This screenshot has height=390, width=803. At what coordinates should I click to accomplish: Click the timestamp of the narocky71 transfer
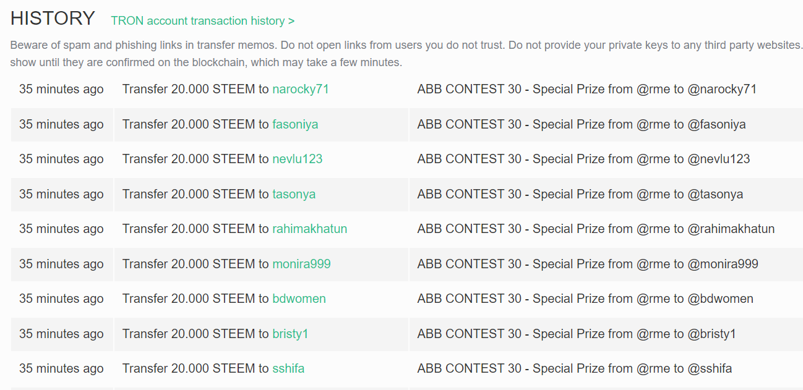tap(61, 89)
